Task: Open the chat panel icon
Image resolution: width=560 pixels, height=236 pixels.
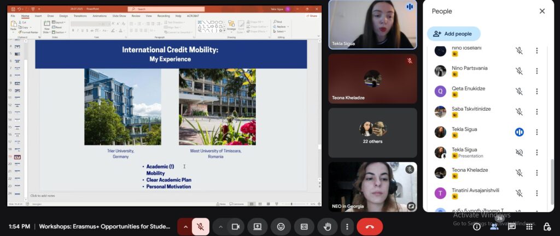Action: 511,227
